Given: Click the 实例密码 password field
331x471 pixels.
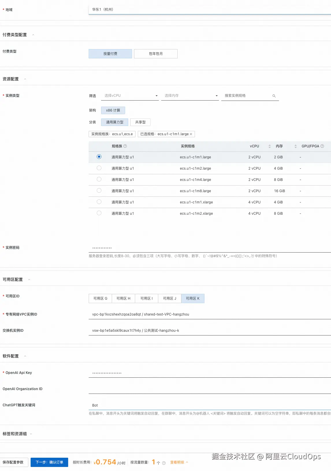Looking at the screenshot, I should click(x=210, y=248).
